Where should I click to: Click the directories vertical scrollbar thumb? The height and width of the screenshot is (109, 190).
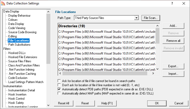pyautogui.click(x=157, y=36)
